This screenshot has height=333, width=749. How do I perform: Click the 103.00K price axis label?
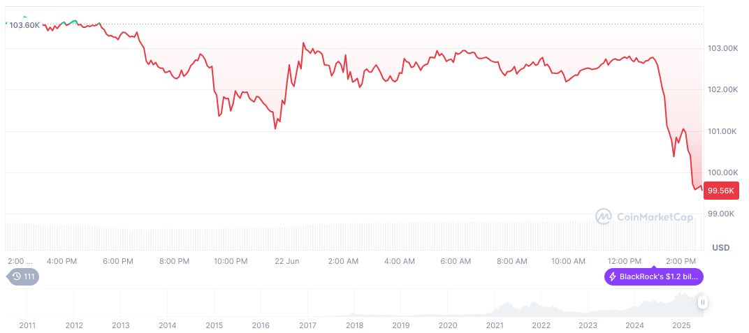click(x=723, y=49)
